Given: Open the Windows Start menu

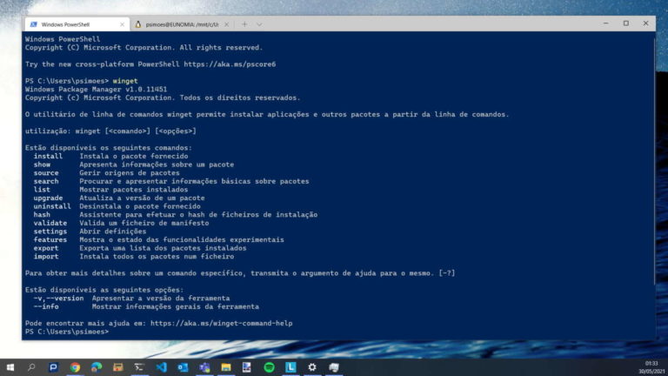Looking at the screenshot, I should point(10,367).
